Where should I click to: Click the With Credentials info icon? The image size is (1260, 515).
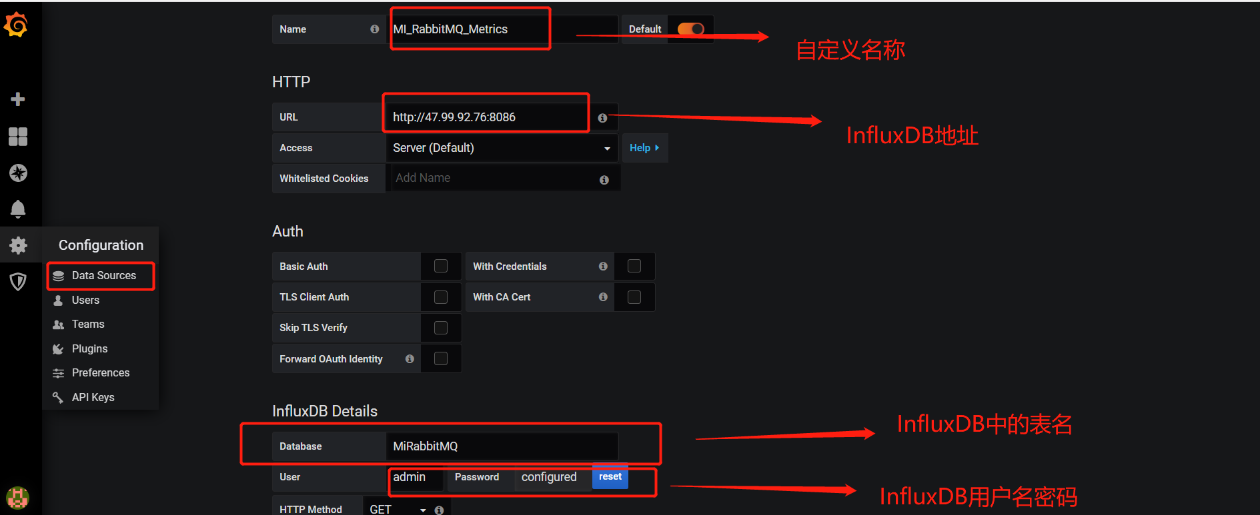[x=603, y=266]
